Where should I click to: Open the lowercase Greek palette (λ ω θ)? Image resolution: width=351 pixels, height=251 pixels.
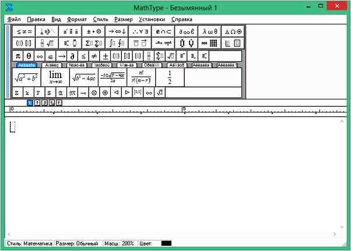click(x=210, y=31)
